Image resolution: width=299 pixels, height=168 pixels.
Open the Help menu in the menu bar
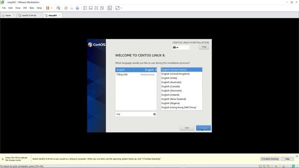pos(39,8)
